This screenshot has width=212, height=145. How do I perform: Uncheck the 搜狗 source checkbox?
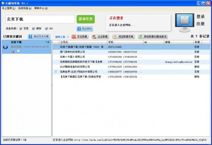click(33, 28)
